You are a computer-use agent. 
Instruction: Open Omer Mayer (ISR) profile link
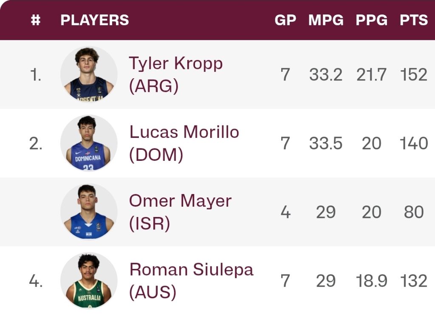point(180,212)
